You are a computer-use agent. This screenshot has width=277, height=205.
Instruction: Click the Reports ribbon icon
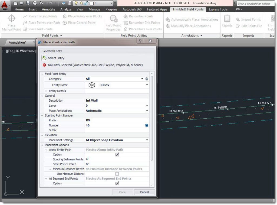coord(227,19)
